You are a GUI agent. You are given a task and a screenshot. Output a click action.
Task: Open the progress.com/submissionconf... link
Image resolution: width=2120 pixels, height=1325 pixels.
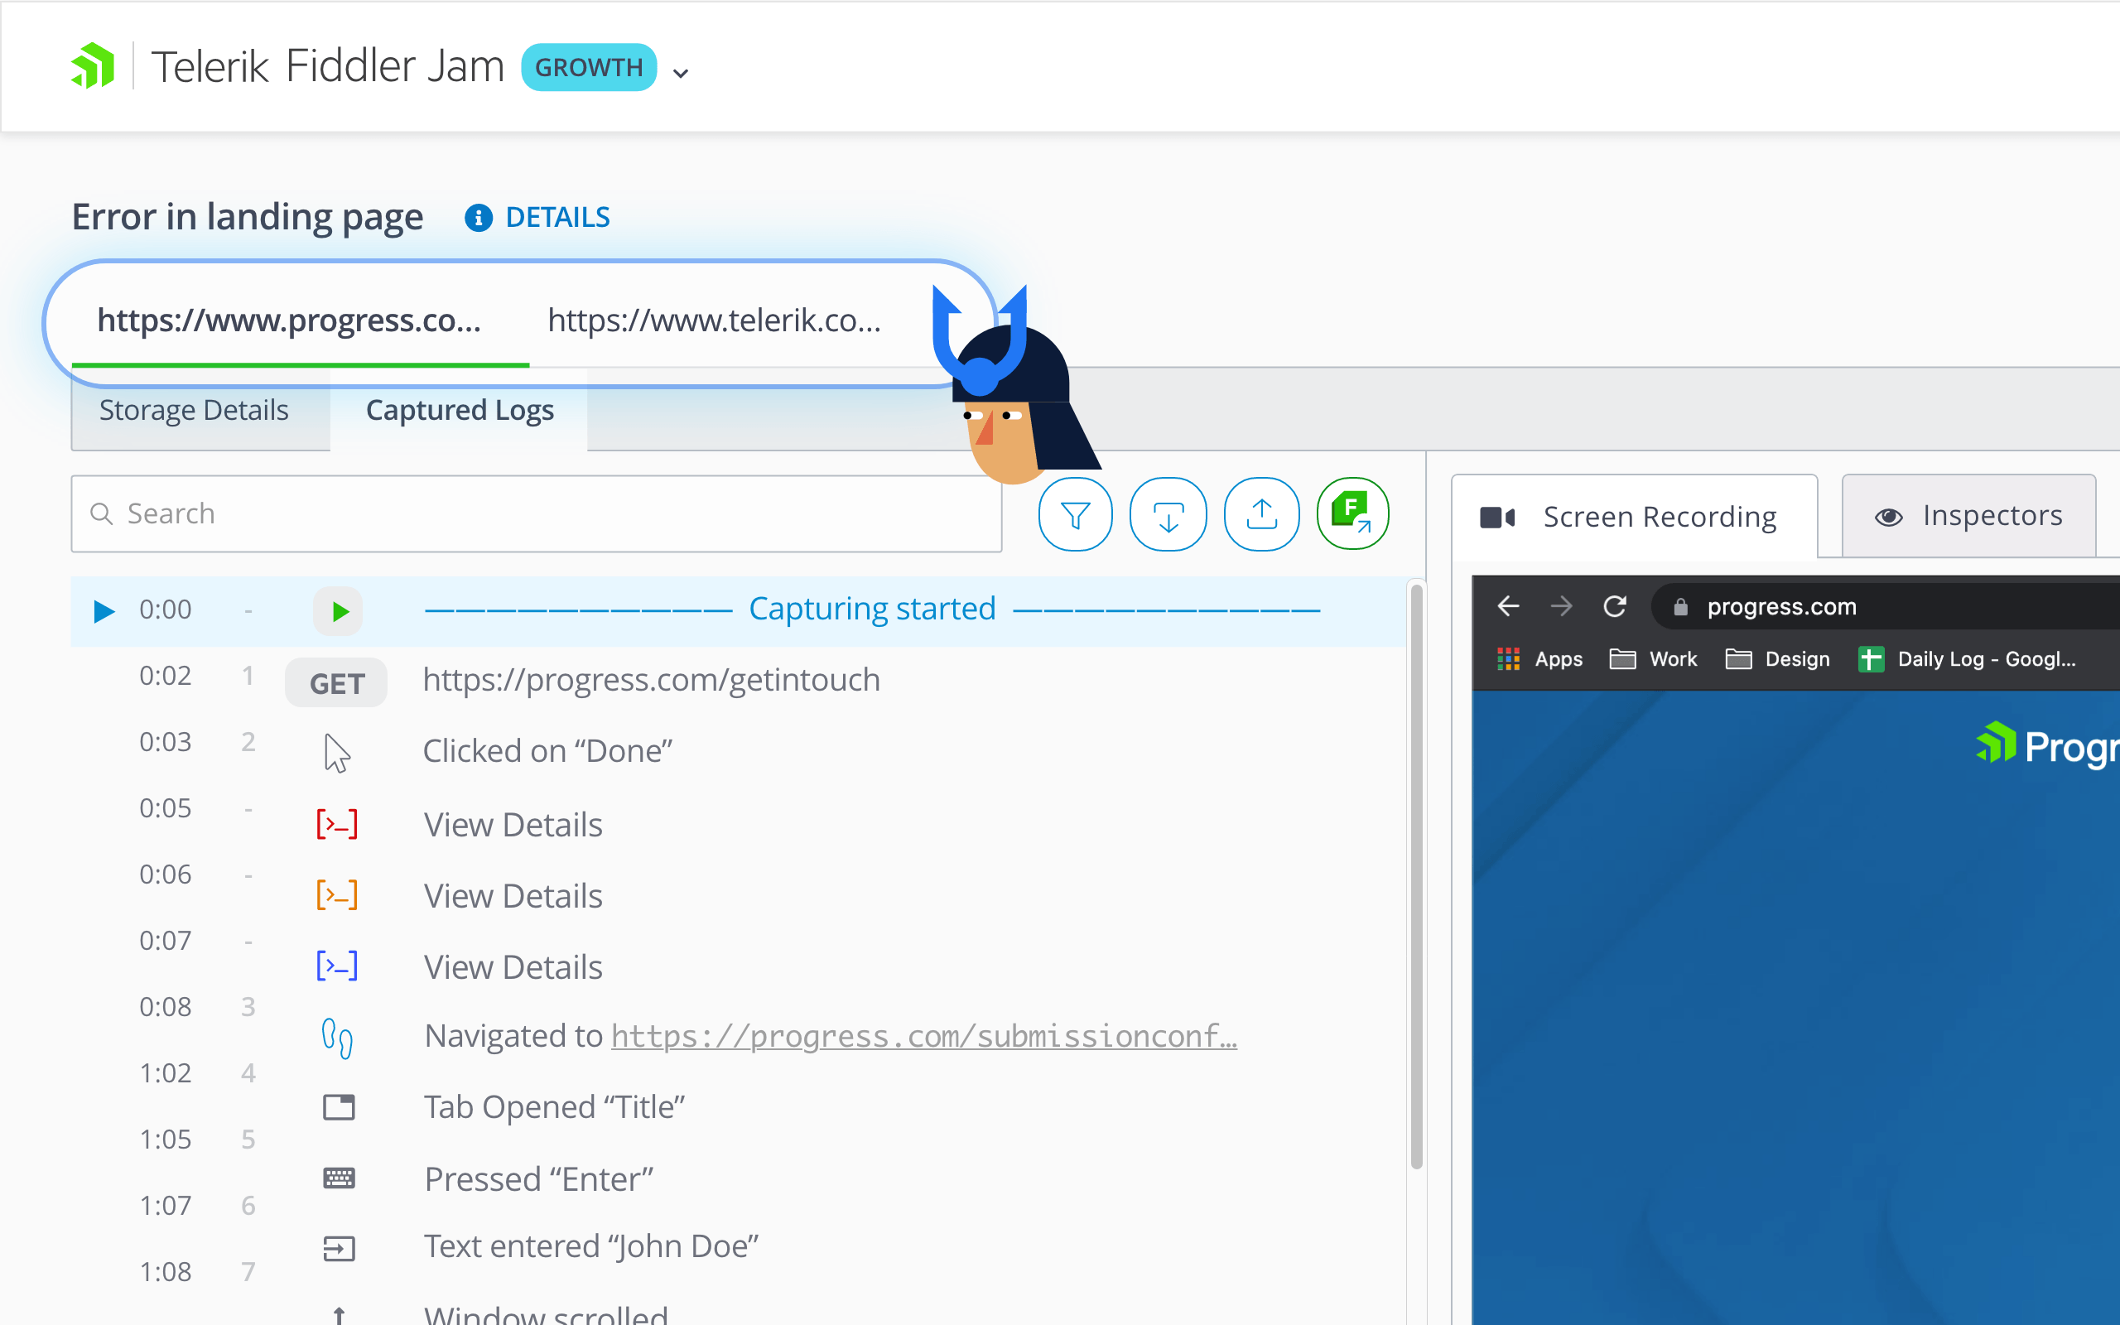coord(924,1036)
